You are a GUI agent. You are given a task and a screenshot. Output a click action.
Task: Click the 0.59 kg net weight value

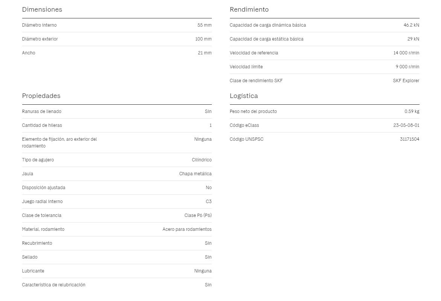[412, 111]
